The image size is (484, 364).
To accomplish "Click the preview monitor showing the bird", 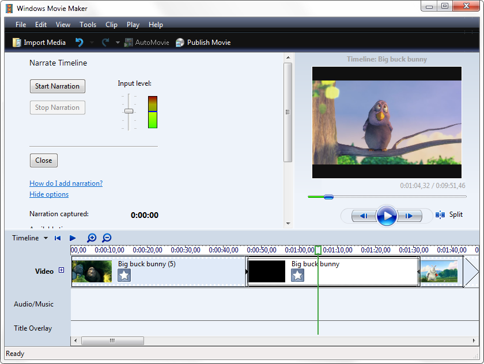I will (x=387, y=122).
